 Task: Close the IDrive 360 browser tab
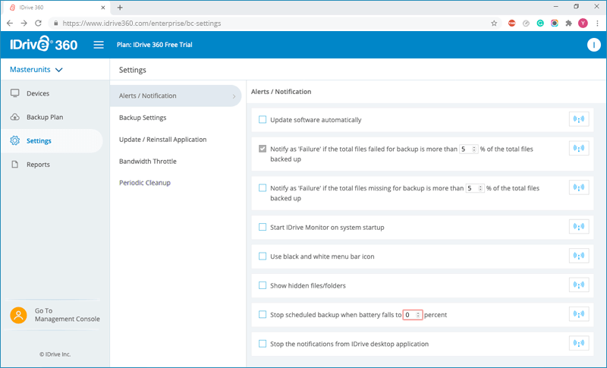[103, 8]
